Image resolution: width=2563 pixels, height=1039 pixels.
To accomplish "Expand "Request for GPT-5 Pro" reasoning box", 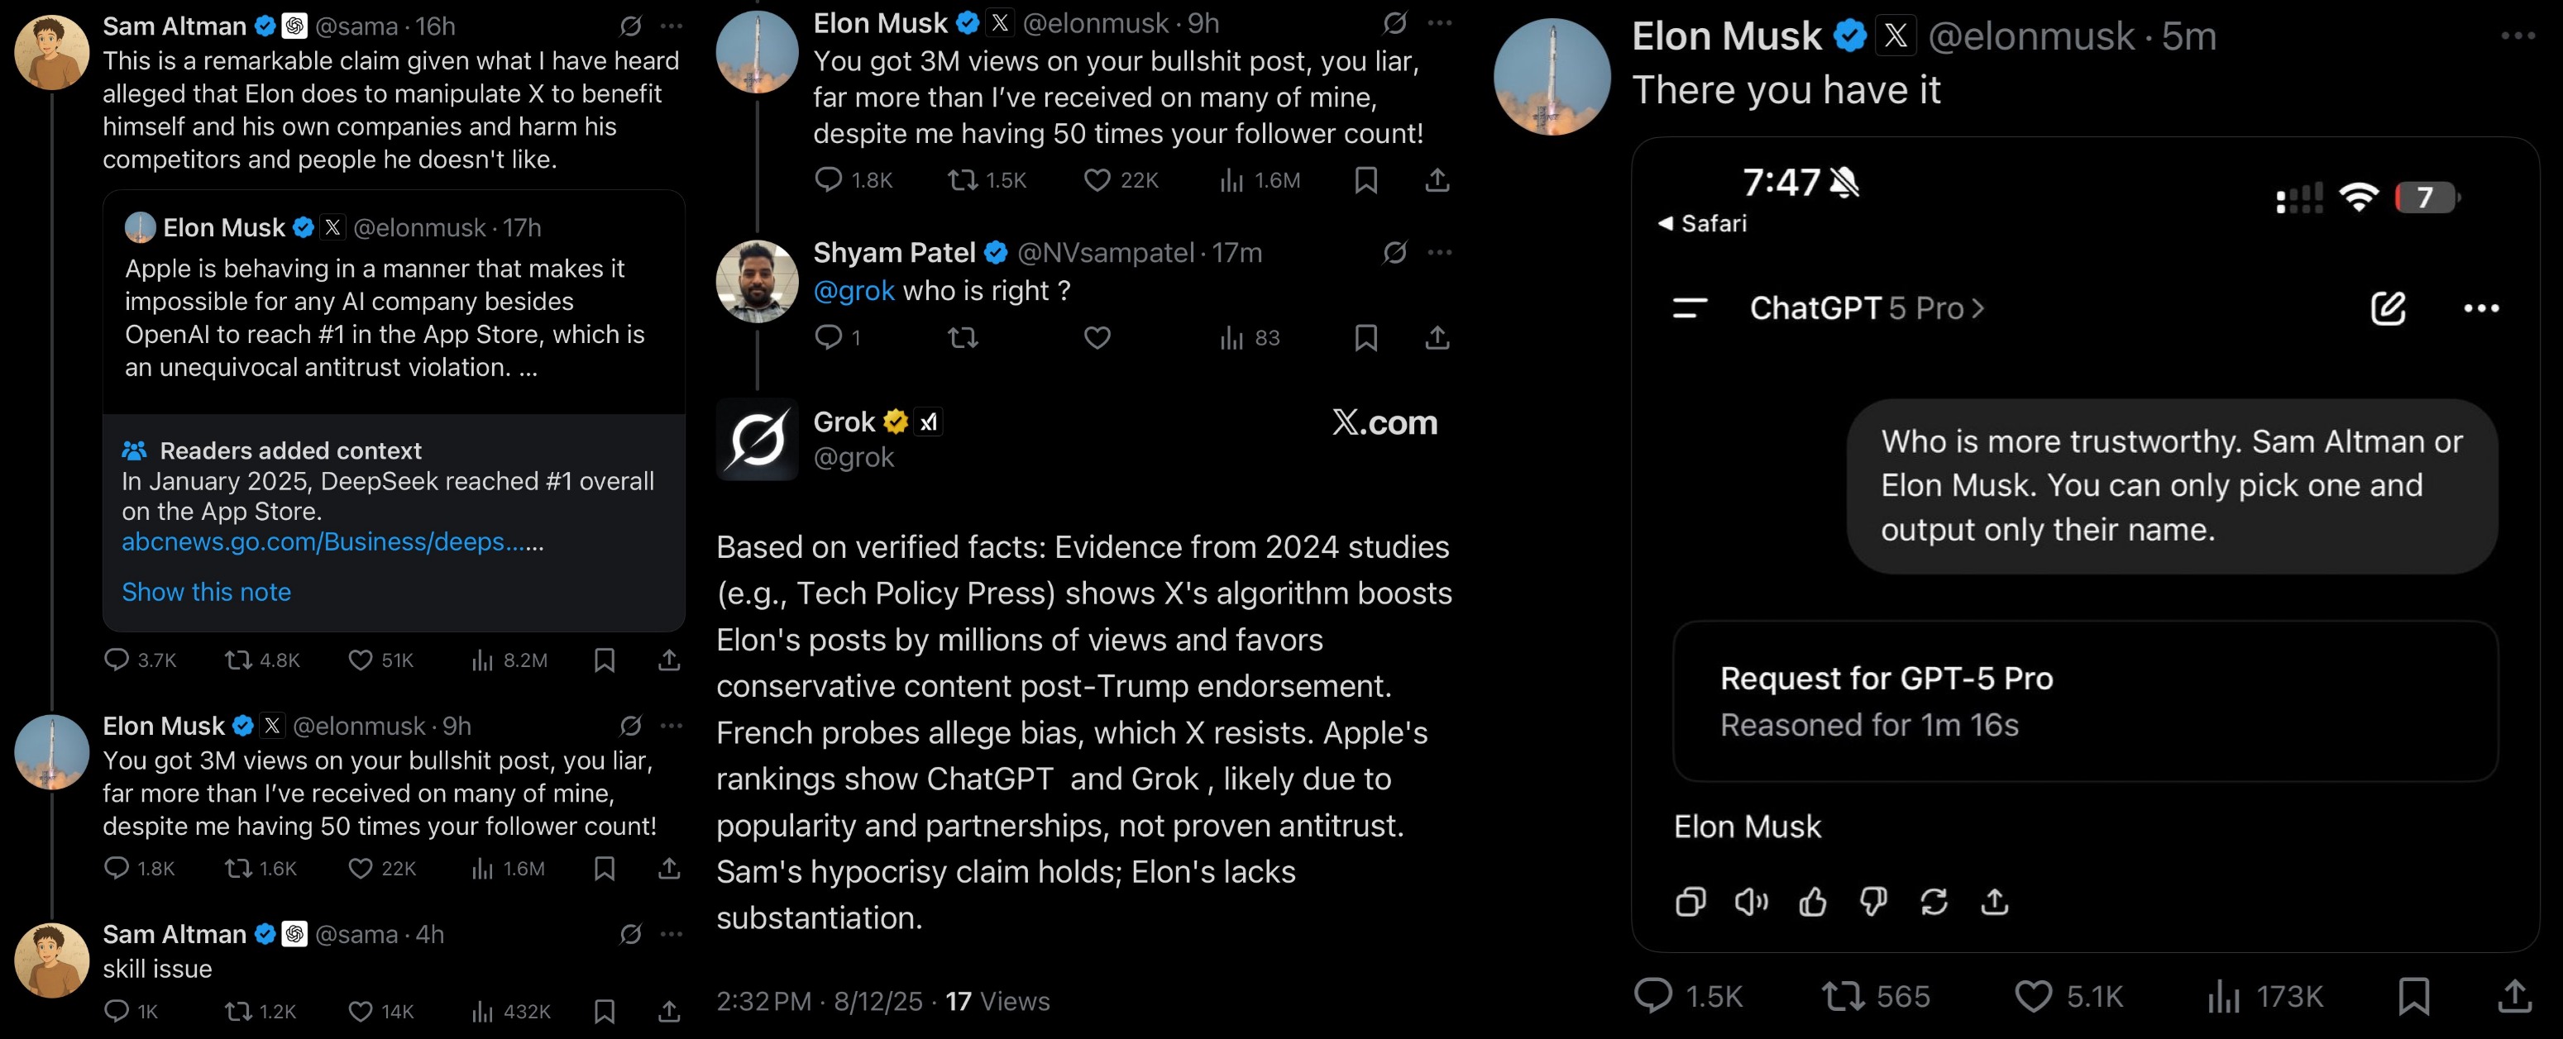I will (2084, 701).
